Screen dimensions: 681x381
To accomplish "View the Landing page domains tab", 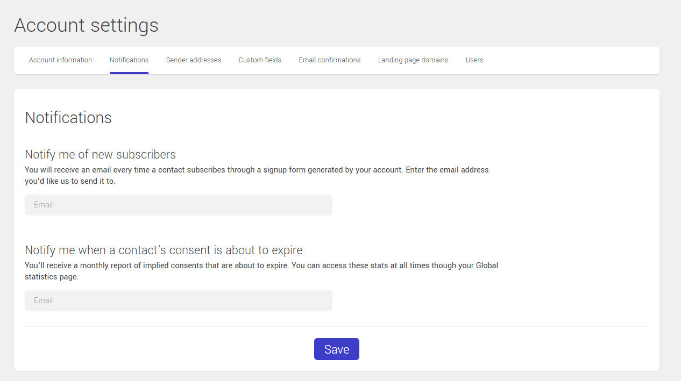I will point(413,60).
